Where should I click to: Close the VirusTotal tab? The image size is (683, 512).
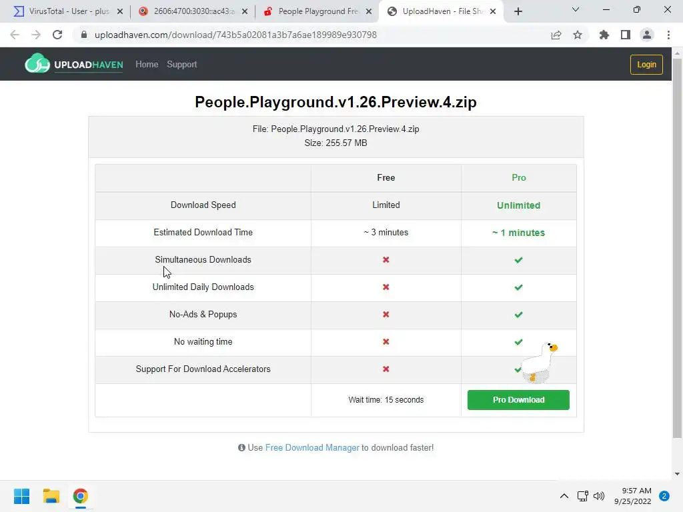point(120,12)
